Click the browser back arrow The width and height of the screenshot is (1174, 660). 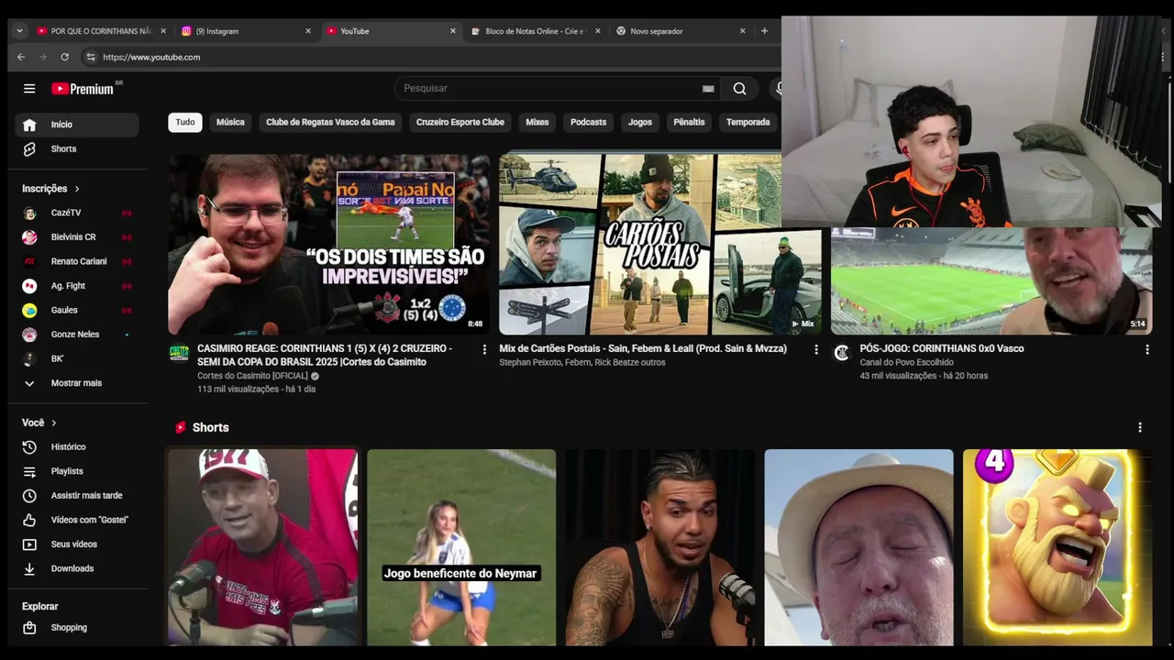coord(21,57)
